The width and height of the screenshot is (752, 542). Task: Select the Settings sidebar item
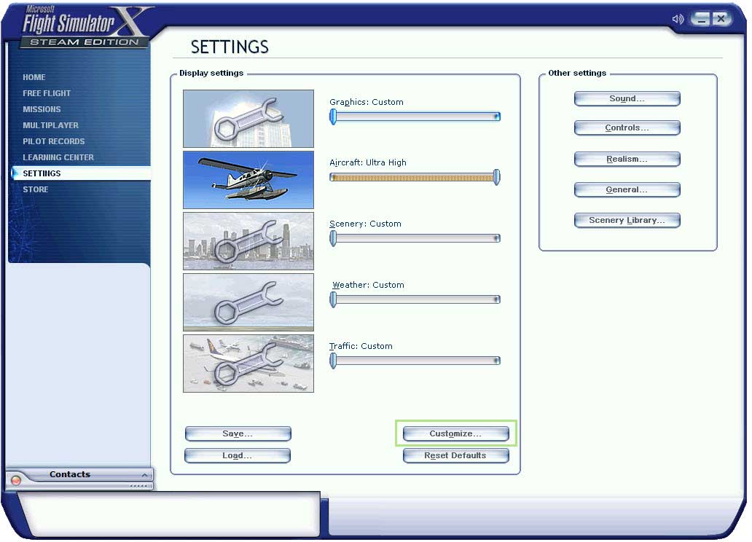81,173
